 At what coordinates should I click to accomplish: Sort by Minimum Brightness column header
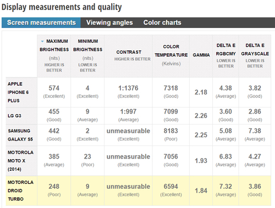(87, 56)
